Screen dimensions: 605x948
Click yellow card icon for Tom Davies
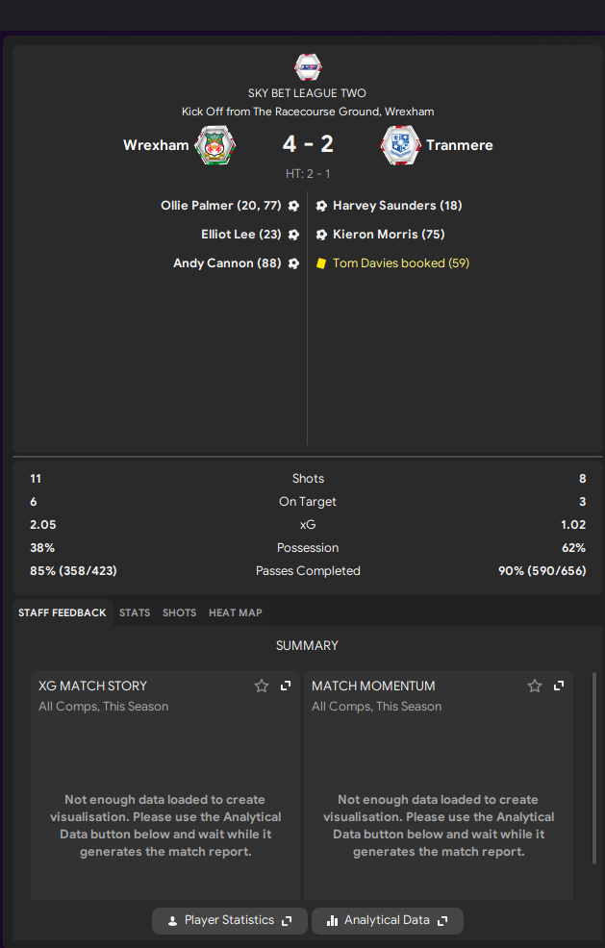click(x=321, y=263)
